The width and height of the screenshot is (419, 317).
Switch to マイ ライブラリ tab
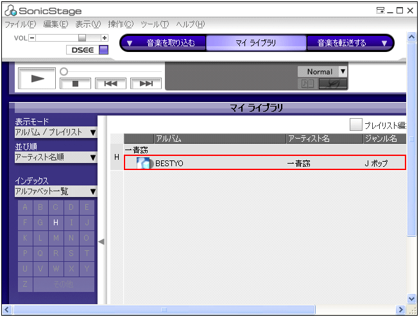(x=256, y=43)
